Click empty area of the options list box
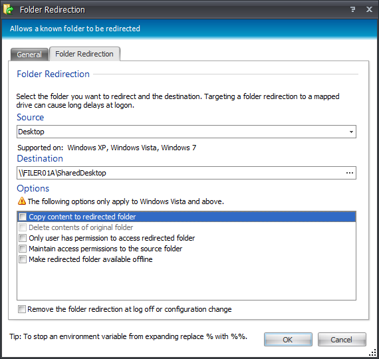The height and width of the screenshot is (359, 379). click(186, 282)
